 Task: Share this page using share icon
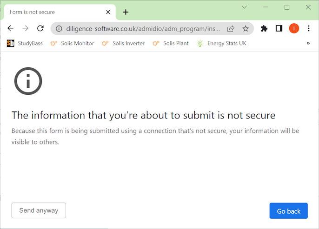pos(231,28)
